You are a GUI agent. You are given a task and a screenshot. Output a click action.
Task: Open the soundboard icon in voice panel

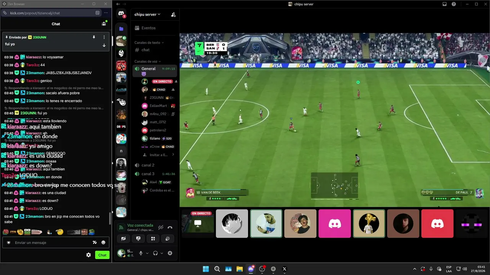(x=168, y=239)
